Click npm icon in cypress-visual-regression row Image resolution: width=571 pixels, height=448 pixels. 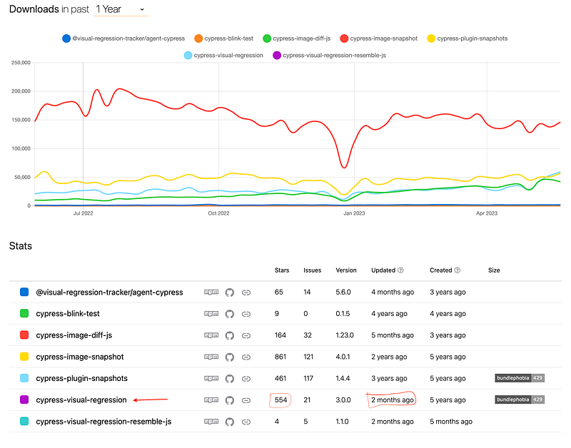(x=211, y=400)
